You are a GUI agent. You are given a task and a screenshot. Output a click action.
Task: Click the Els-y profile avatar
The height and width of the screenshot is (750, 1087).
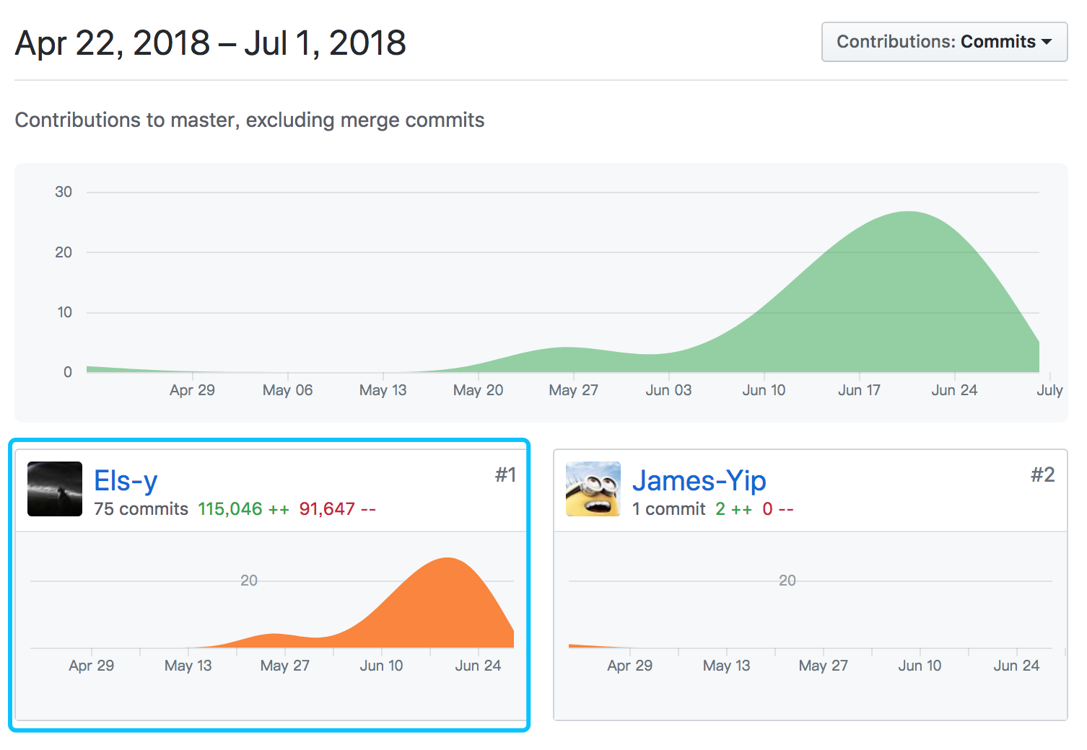click(55, 489)
